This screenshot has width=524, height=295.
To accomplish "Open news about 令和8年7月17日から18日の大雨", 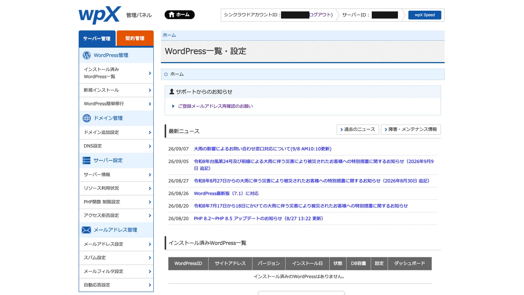I will [301, 206].
